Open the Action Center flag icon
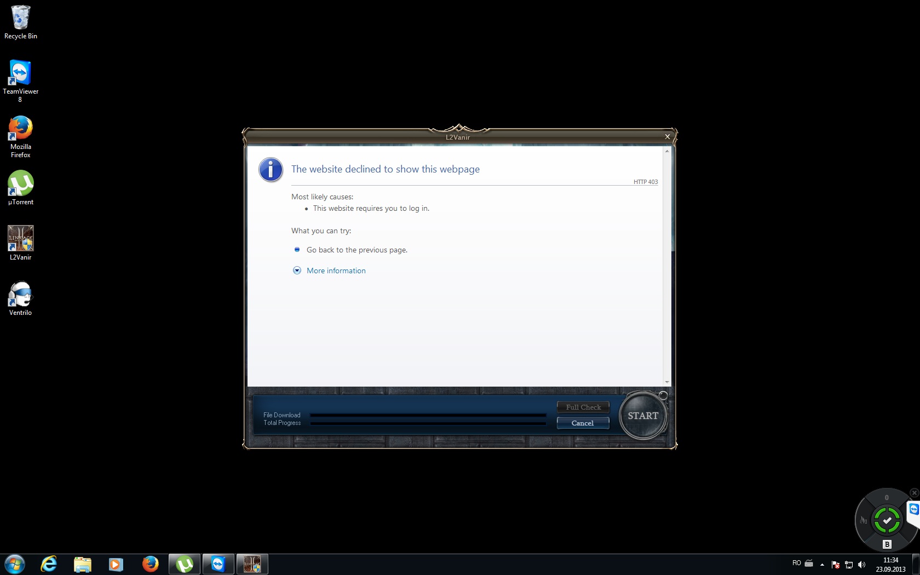Image resolution: width=920 pixels, height=575 pixels. point(836,565)
